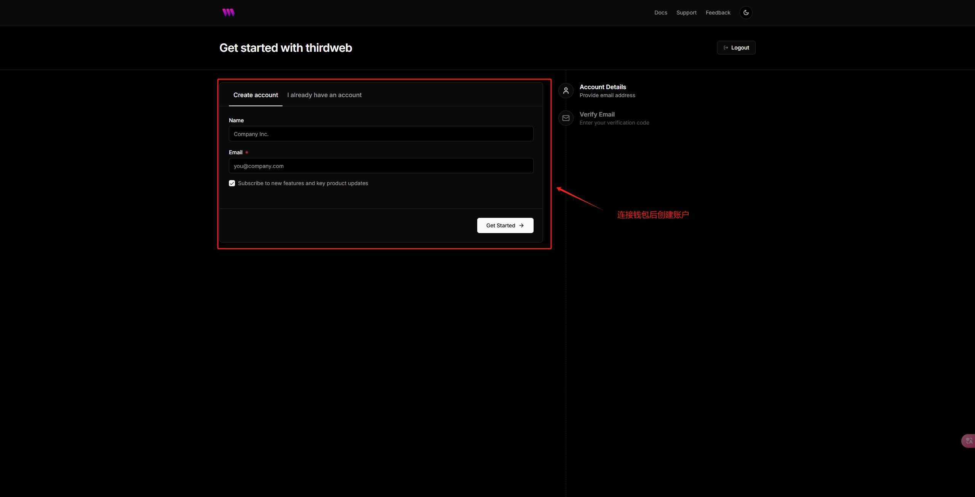Click the arrow on Get Started
This screenshot has width=975, height=497.
pyautogui.click(x=521, y=225)
